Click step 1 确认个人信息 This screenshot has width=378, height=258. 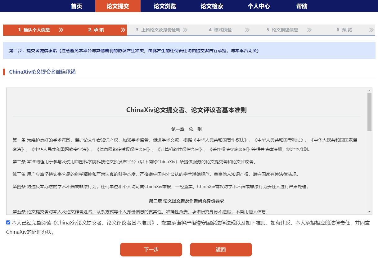(x=34, y=30)
